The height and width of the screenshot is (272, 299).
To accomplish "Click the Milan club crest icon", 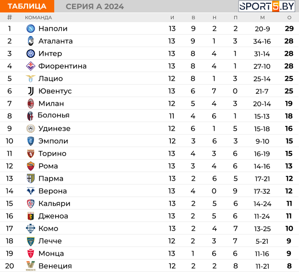I will (31, 103).
